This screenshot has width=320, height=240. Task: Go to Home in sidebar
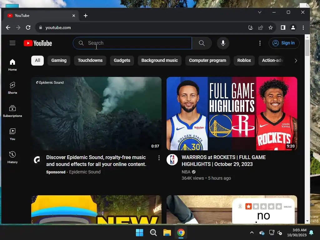(12, 65)
